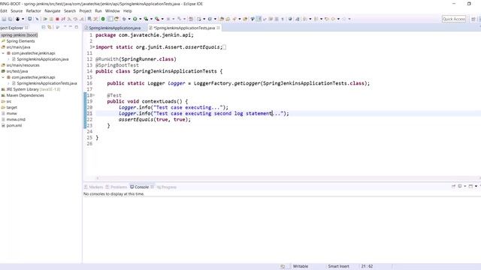Switch to SpringJenkinsApplication.java editor tab
The width and height of the screenshot is (481, 270).
[115, 28]
